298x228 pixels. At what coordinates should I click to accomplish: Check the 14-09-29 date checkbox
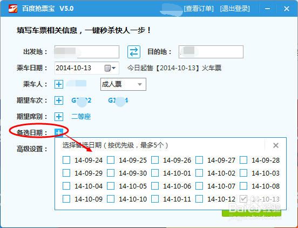click(x=66, y=173)
